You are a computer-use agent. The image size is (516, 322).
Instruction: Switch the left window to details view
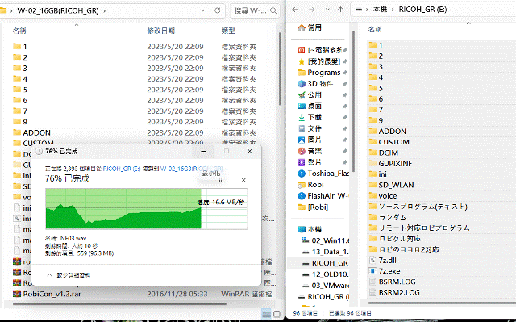coord(266,314)
